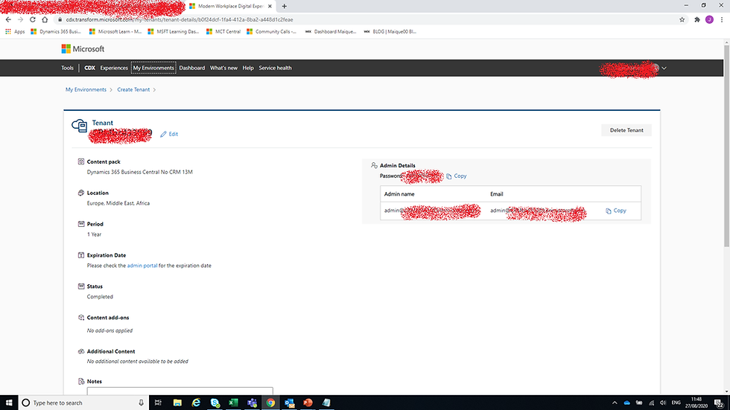The image size is (730, 410).
Task: Click the Expiration Date icon
Action: (81, 255)
